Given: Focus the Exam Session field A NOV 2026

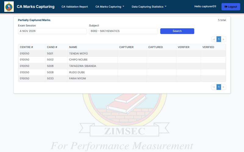Looking at the screenshot, I should pos(52,31).
